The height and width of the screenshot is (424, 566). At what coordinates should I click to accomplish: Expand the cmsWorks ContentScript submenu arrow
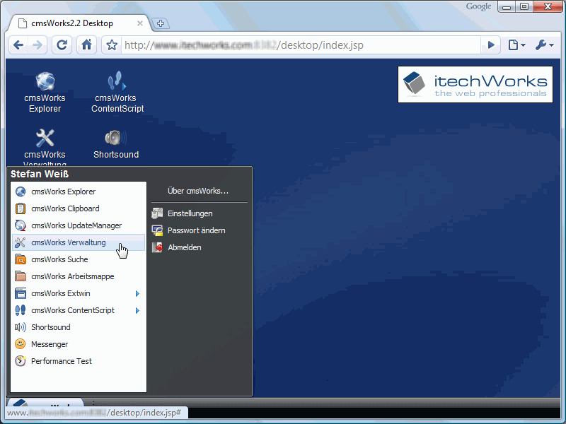[137, 310]
